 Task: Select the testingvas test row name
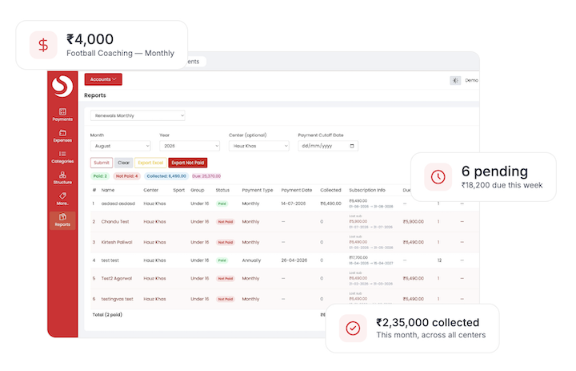(x=117, y=299)
